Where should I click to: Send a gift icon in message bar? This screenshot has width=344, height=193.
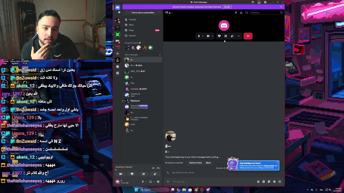tap(258, 182)
